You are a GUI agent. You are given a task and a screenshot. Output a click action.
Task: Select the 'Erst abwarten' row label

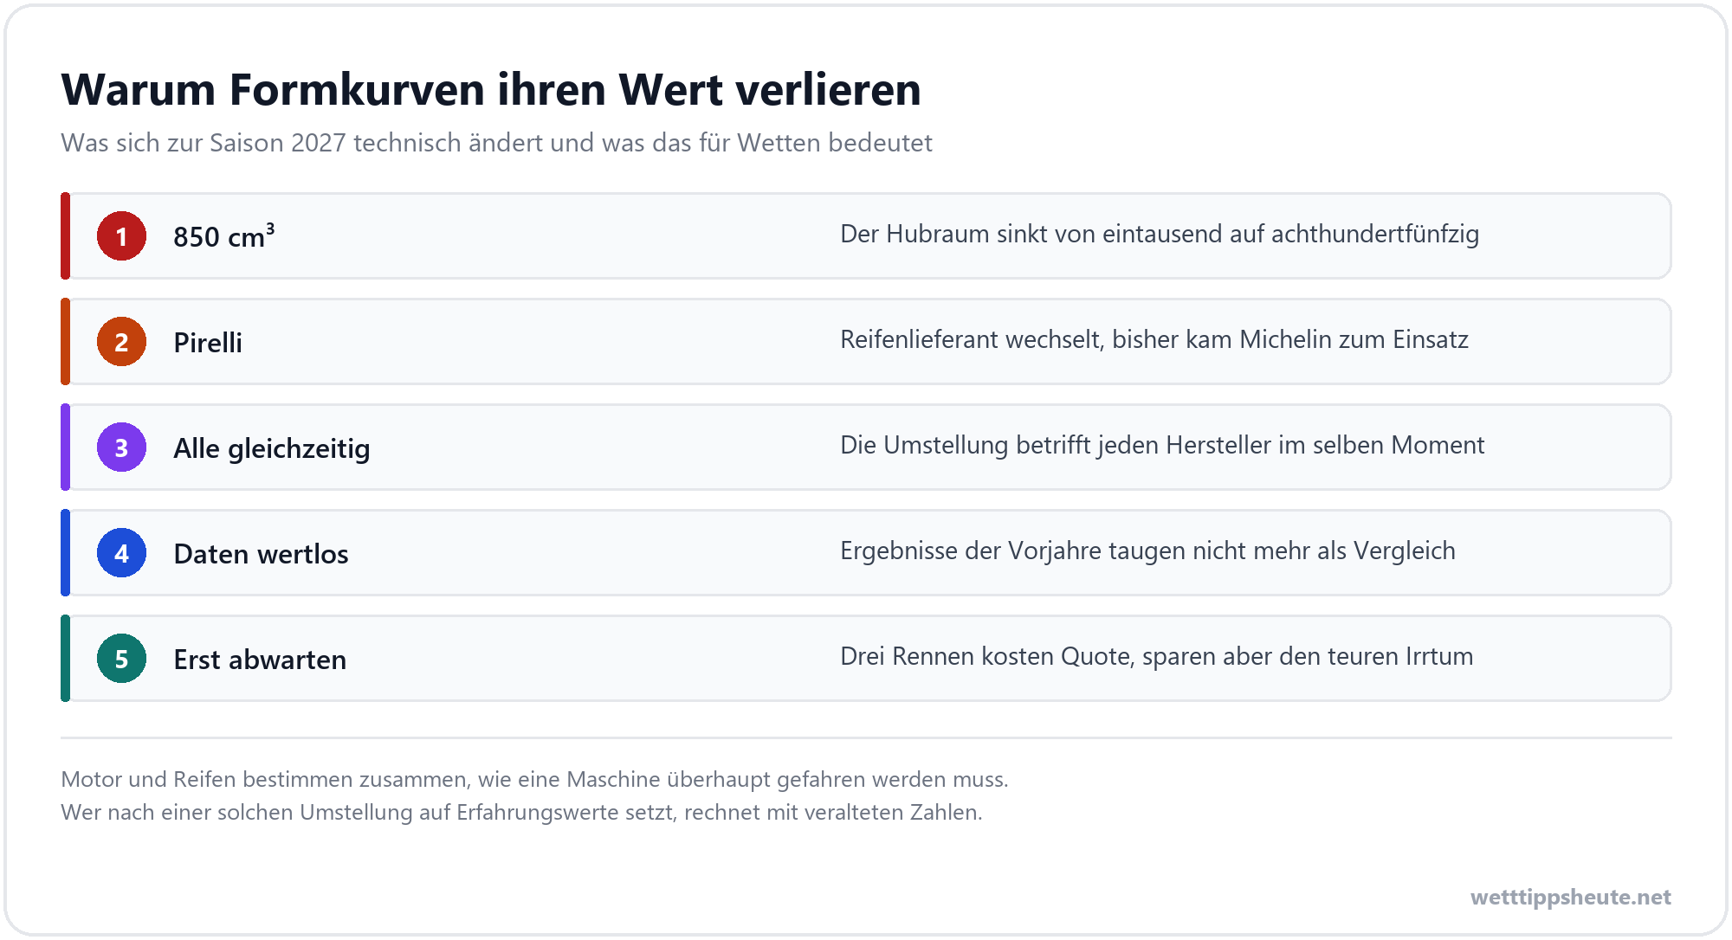pyautogui.click(x=260, y=660)
